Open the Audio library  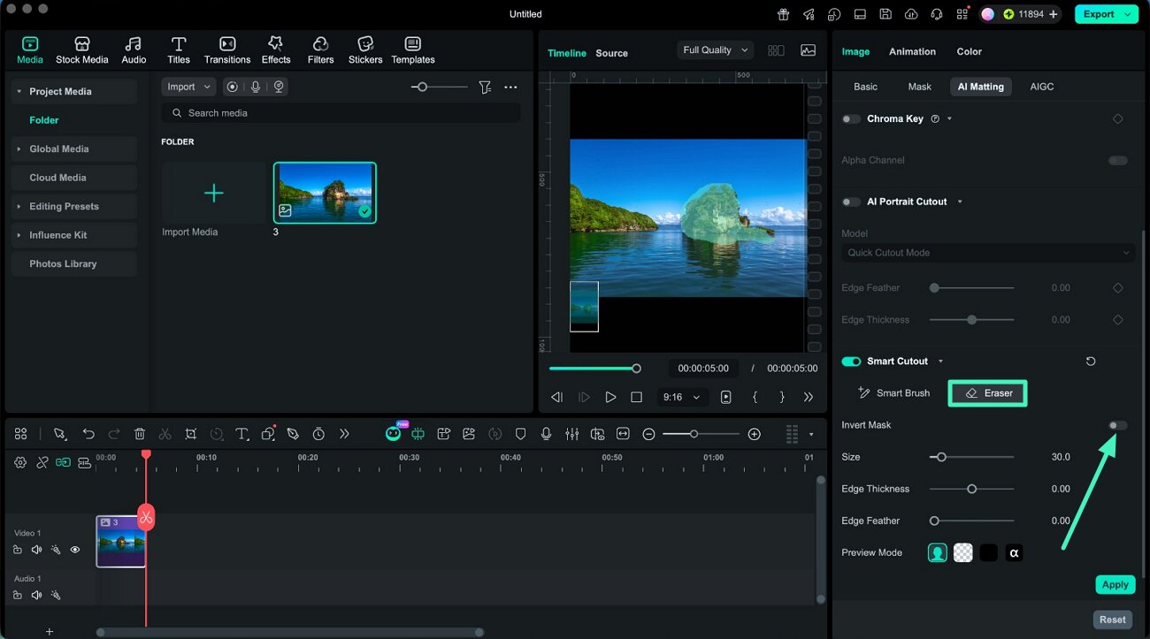[x=134, y=50]
